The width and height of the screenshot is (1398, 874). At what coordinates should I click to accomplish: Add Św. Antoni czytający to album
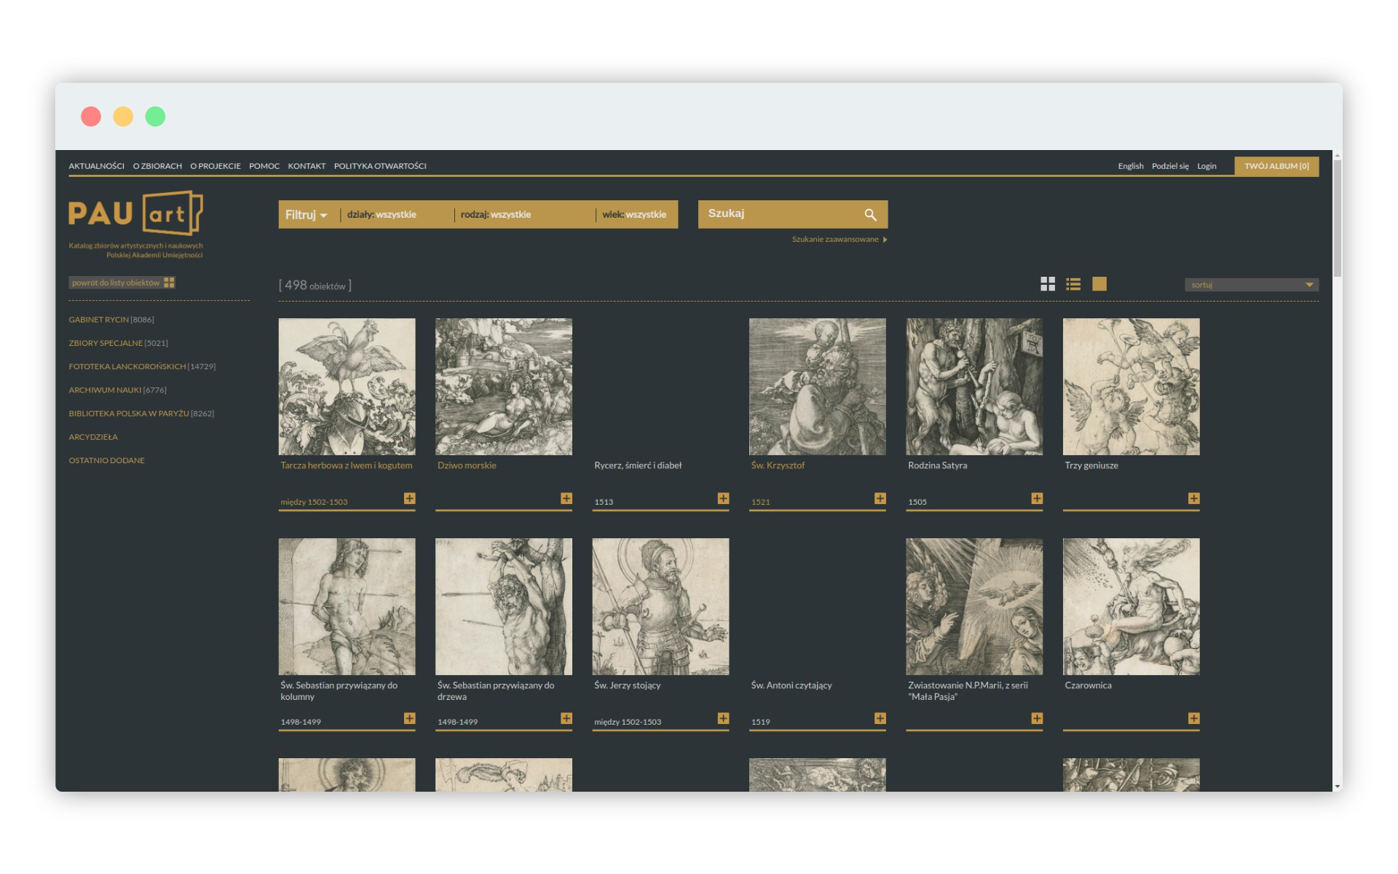(x=880, y=718)
